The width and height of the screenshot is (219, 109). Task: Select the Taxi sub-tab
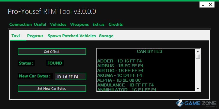click(16, 36)
